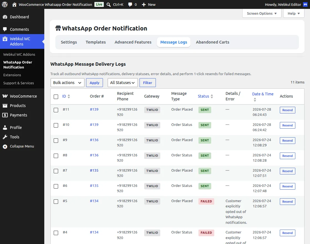Open order #139 link in row #11
310x244 pixels.
[x=94, y=109]
